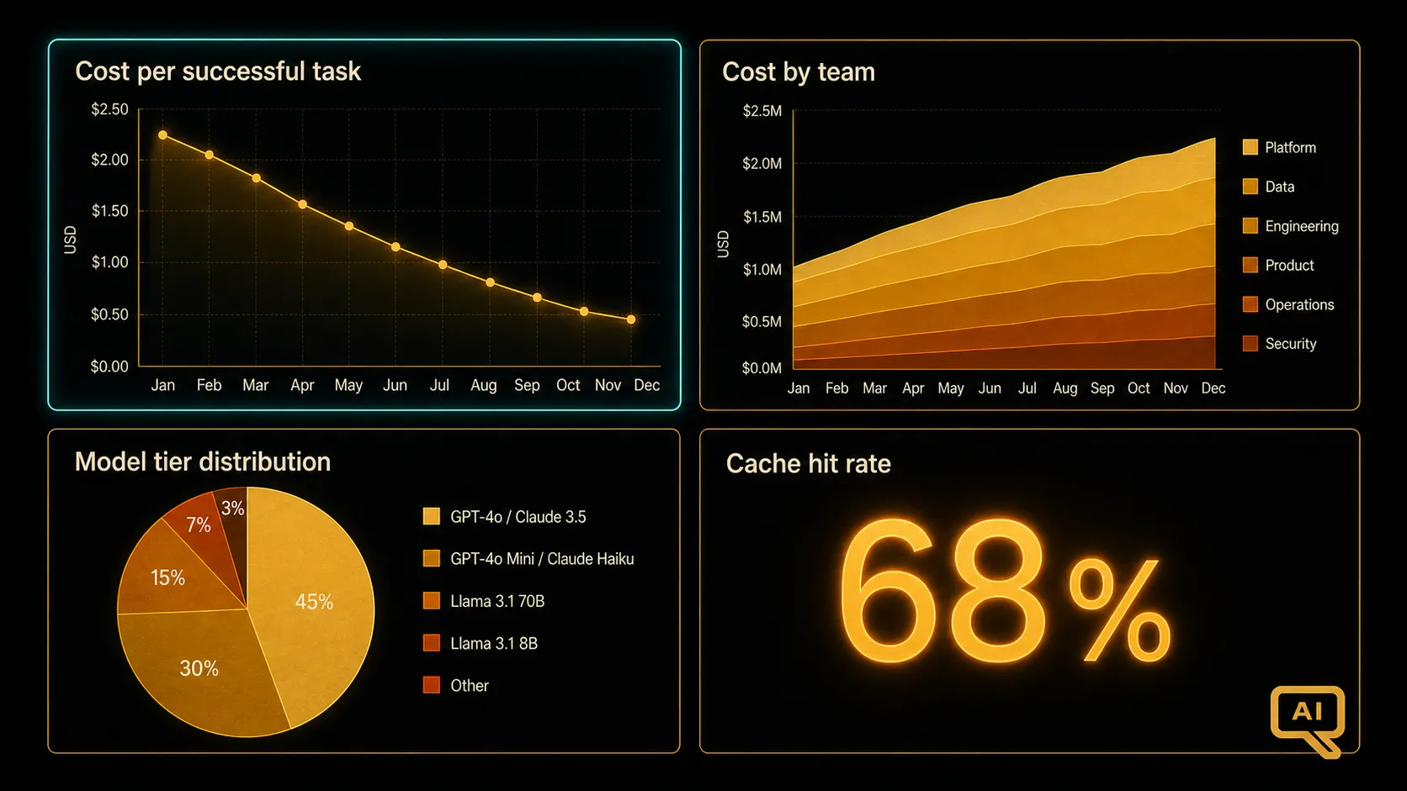Click the Llama 3.1 70B color swatch
1407x791 pixels.
pyautogui.click(x=432, y=600)
